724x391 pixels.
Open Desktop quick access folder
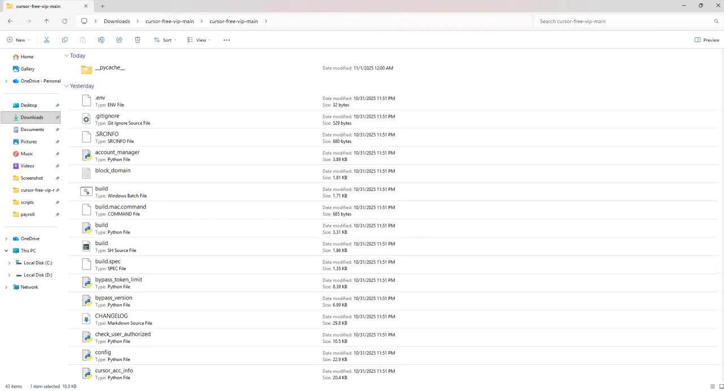click(29, 105)
